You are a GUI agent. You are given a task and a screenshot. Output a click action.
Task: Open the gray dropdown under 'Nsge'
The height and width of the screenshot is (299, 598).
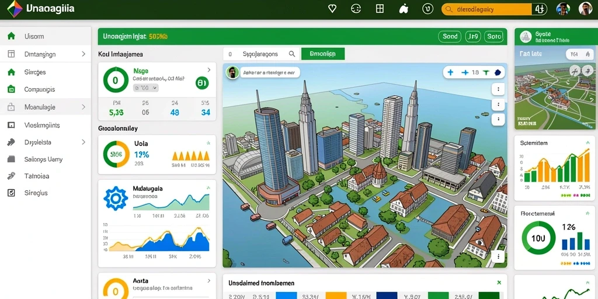click(x=145, y=88)
